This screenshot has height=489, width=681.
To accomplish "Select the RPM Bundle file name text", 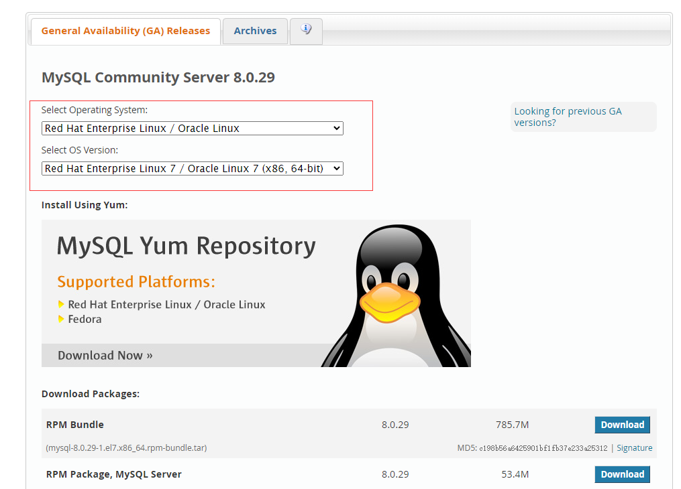I will pos(126,448).
